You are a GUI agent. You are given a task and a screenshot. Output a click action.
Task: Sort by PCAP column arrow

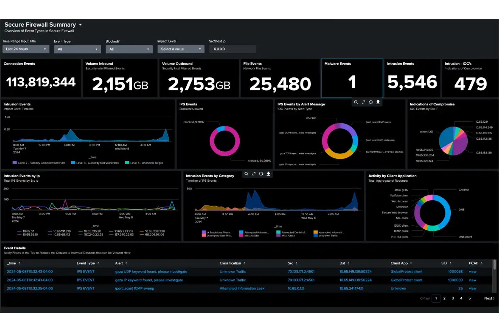tap(481, 263)
